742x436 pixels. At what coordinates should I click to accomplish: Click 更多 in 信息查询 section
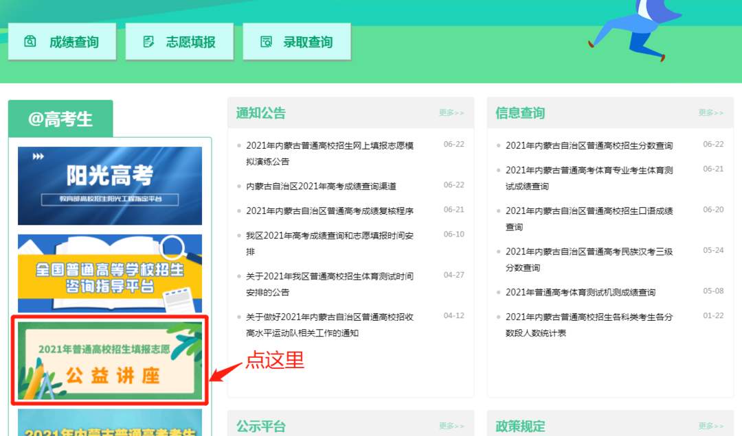coord(711,112)
